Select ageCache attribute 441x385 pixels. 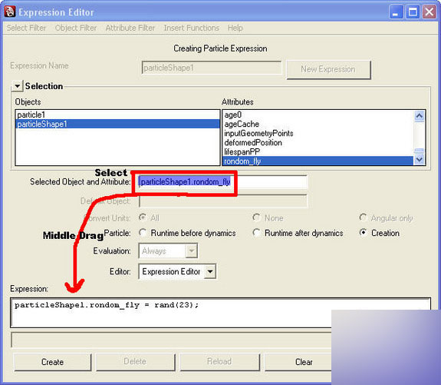click(x=318, y=124)
